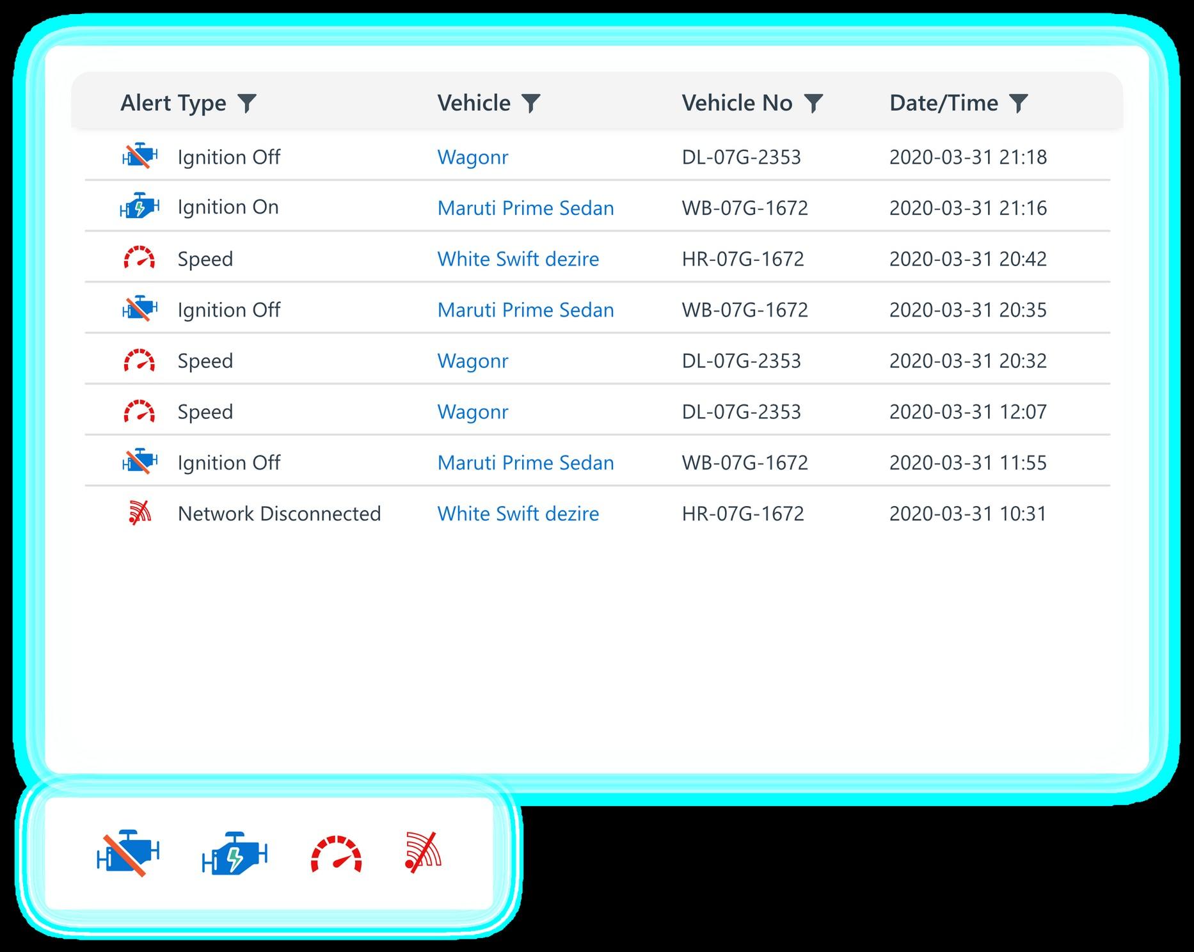Image resolution: width=1194 pixels, height=952 pixels.
Task: Select Network Disconnected alert text
Action: 280,514
